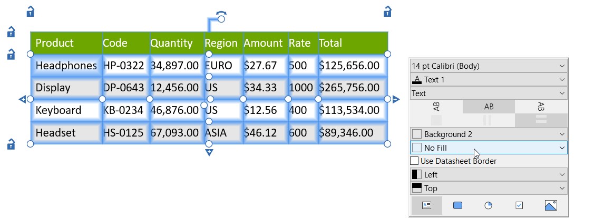Viewport: 614px width, 220px height.
Task: Select the image picture icon in toolbar
Action: point(551,205)
